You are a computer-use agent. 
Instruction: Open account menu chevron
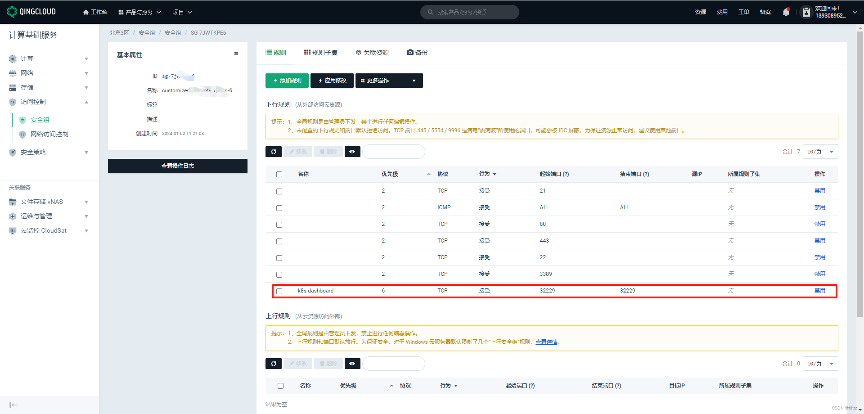[x=855, y=12]
